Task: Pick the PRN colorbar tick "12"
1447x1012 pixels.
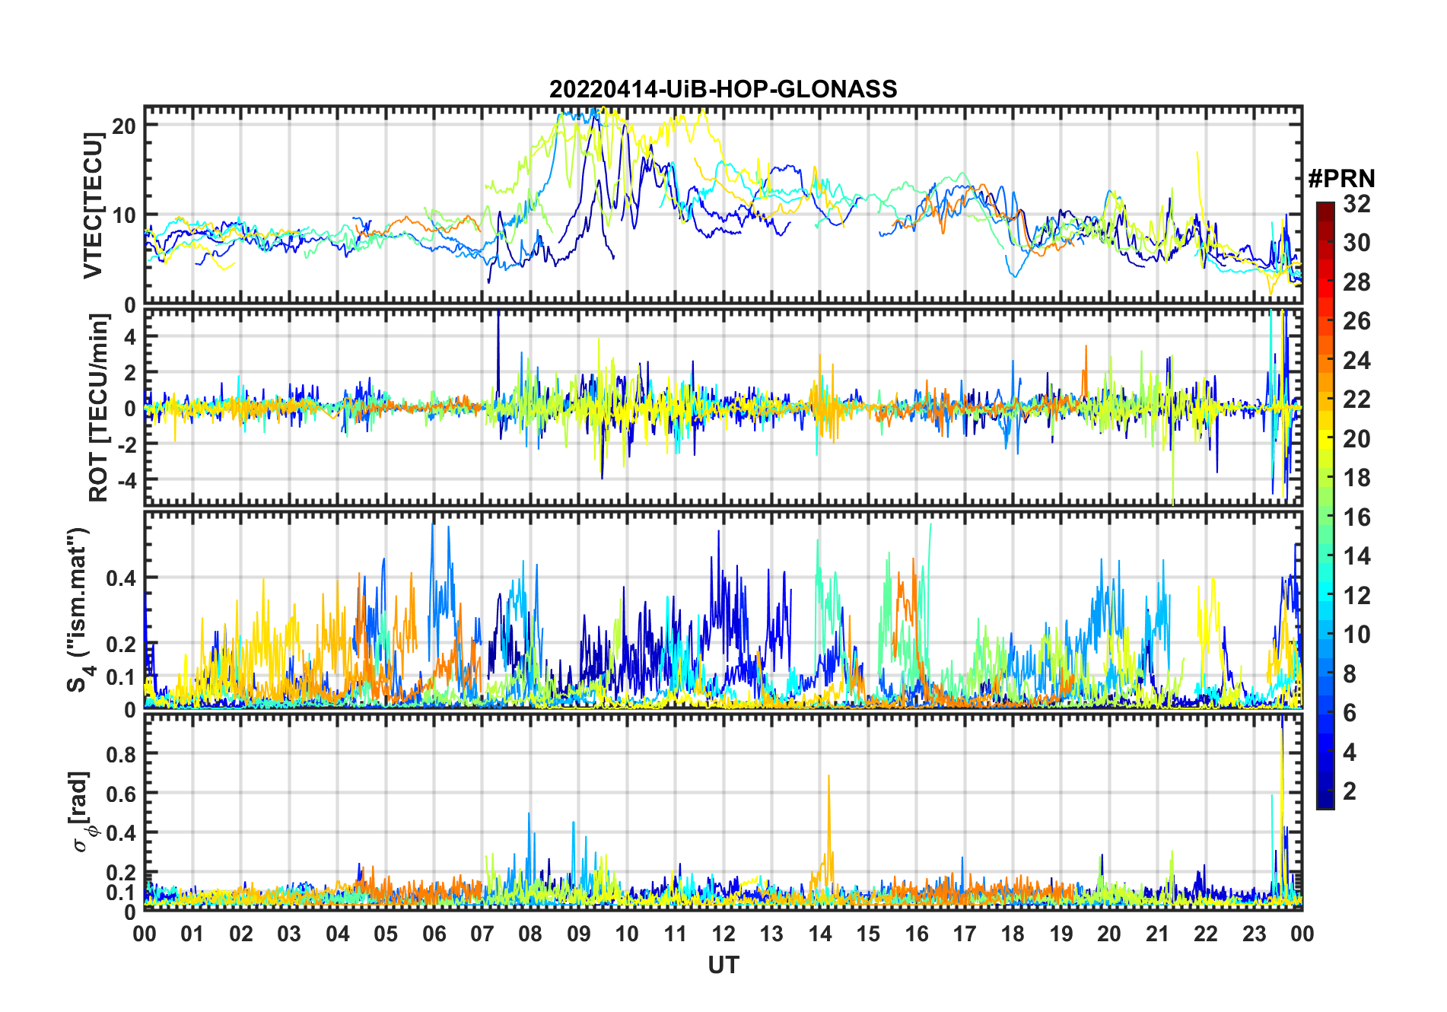Action: coord(1356,596)
